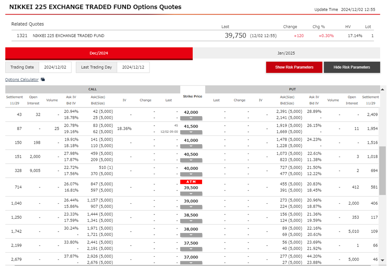This screenshot has height=266, width=387.
Task: Click the trading date 2024/12/02 field
Action: coord(55,67)
